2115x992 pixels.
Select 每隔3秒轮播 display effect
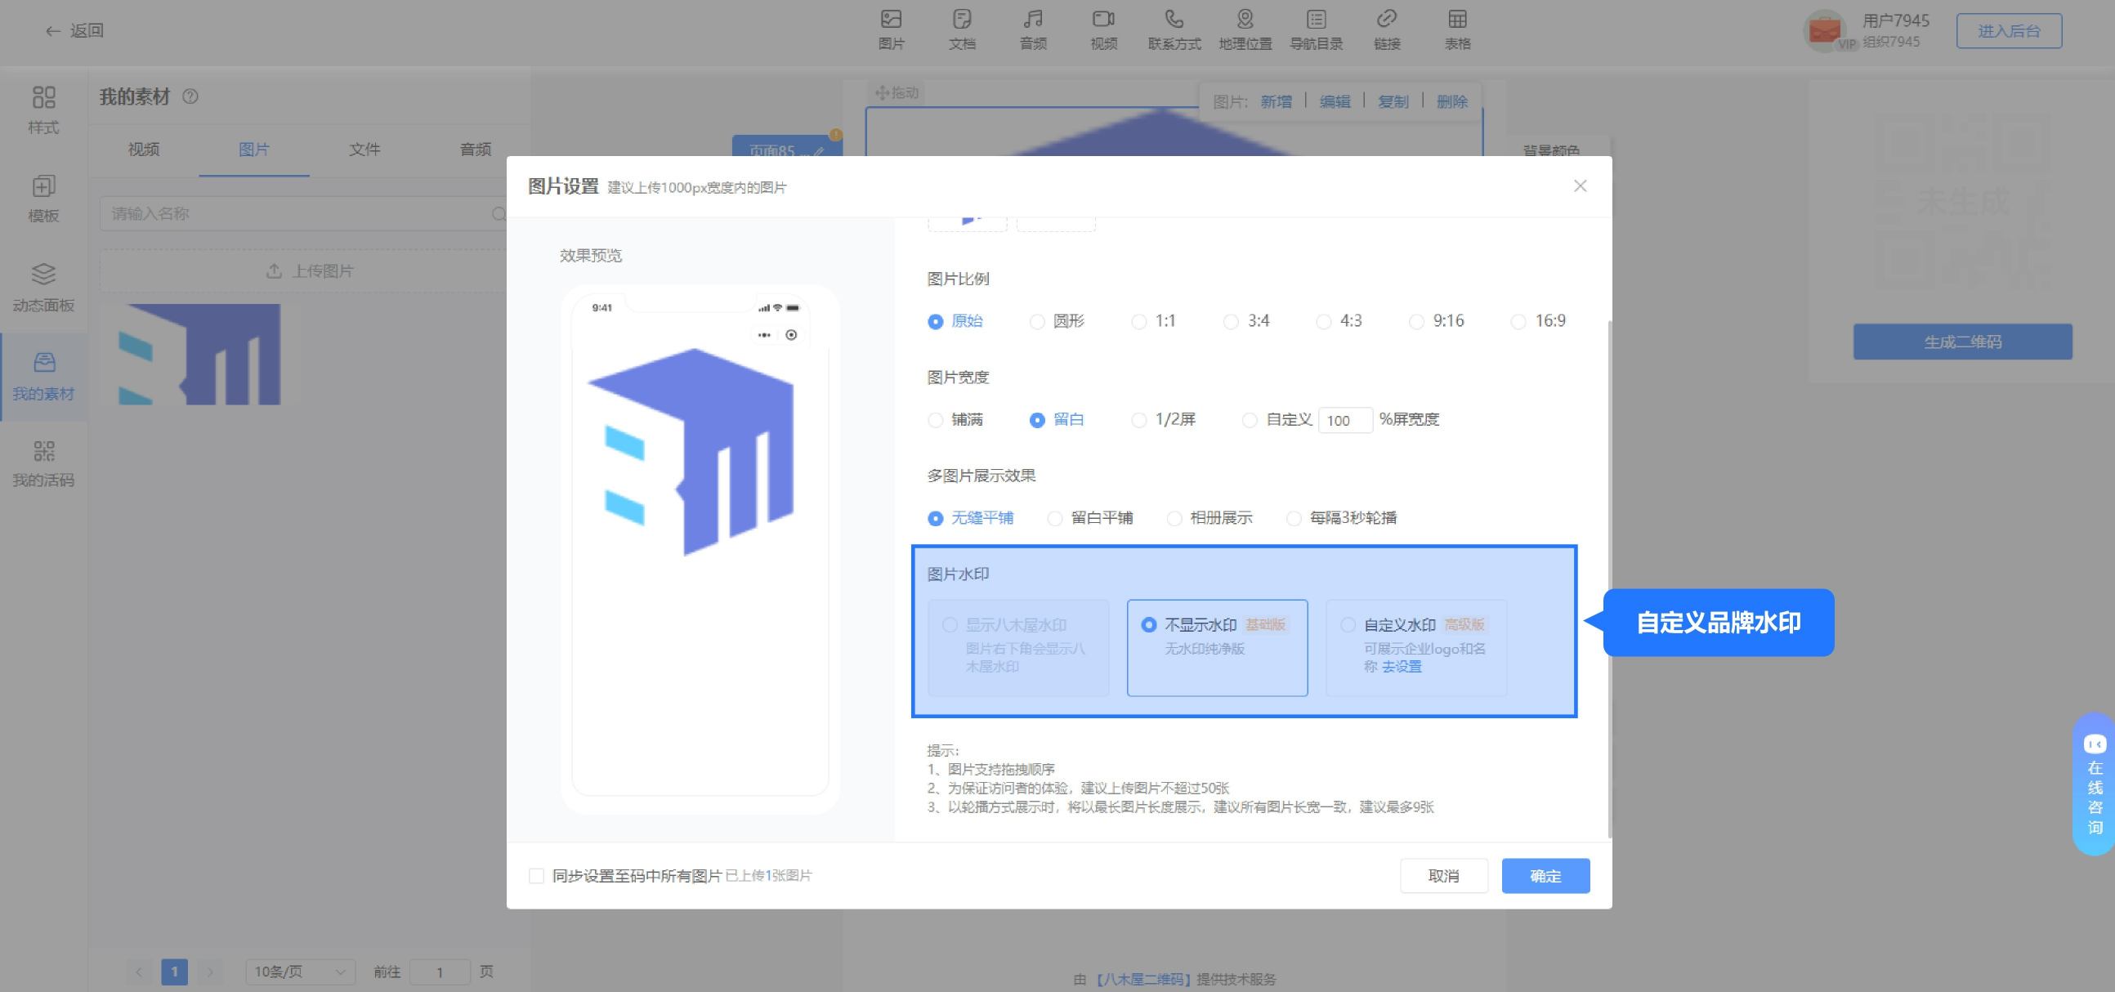click(x=1342, y=518)
